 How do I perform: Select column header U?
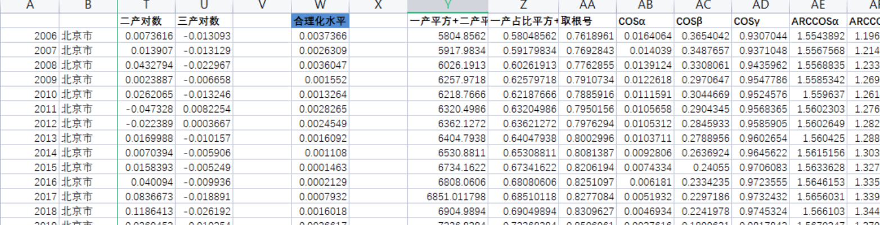(x=204, y=6)
